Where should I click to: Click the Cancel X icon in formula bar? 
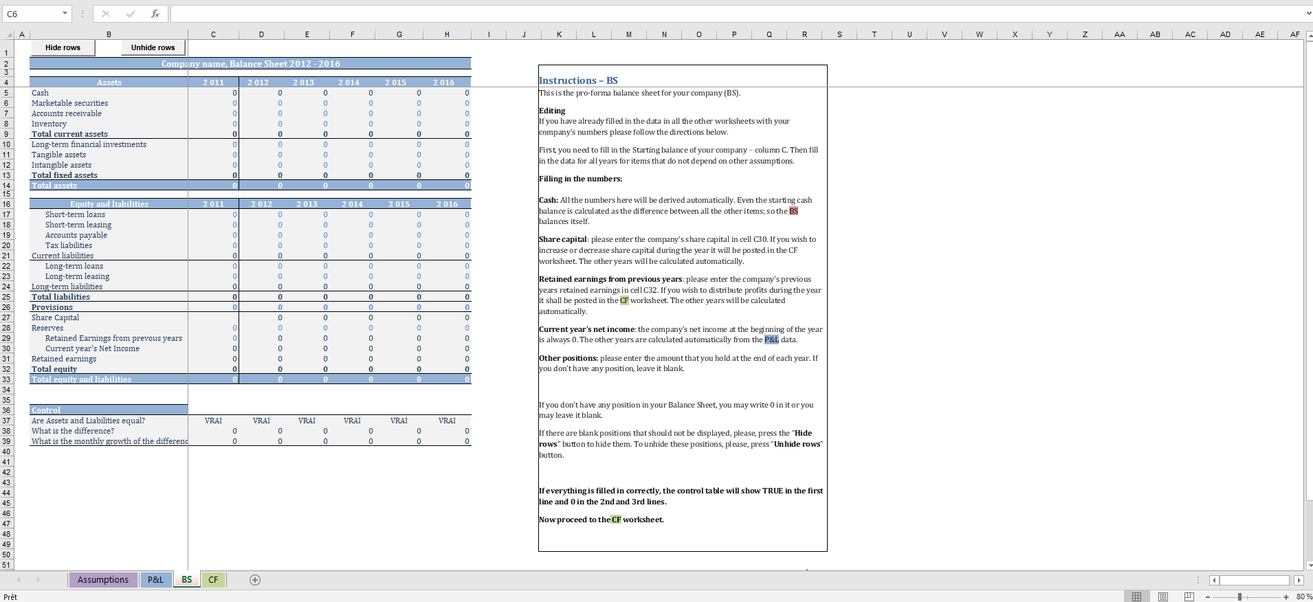105,14
